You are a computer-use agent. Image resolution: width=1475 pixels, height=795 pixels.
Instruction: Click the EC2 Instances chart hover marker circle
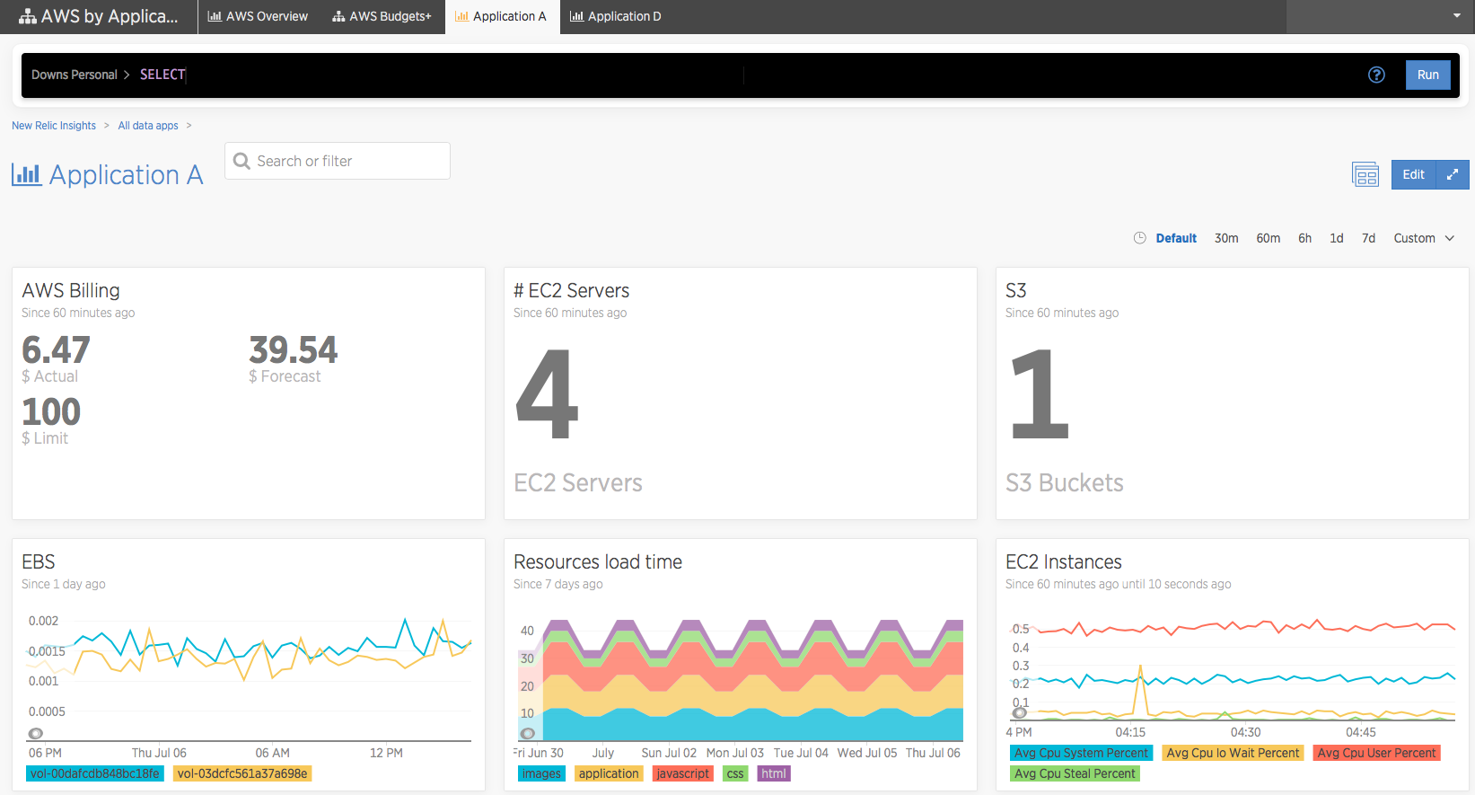point(1020,713)
